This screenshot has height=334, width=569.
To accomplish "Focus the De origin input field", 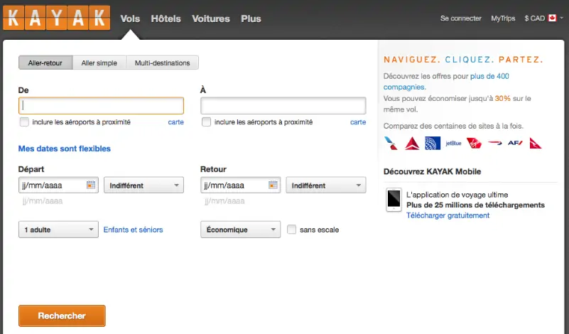I will point(101,106).
